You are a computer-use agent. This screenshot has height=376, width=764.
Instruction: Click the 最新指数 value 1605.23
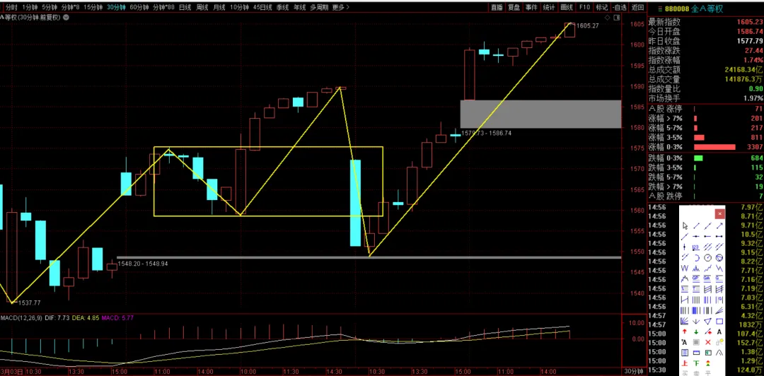pos(749,22)
